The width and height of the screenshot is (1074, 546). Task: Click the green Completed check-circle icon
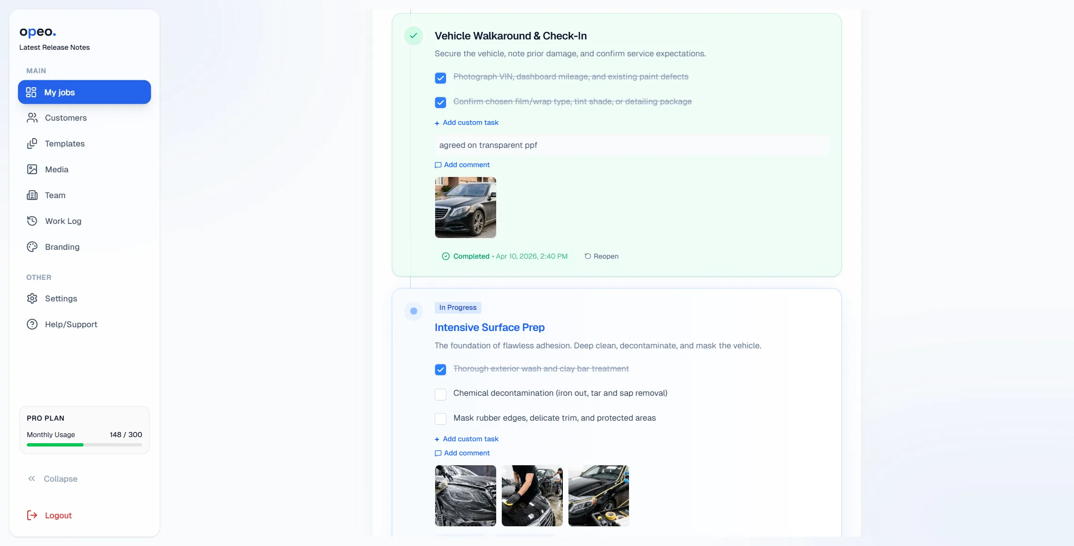[x=446, y=256]
